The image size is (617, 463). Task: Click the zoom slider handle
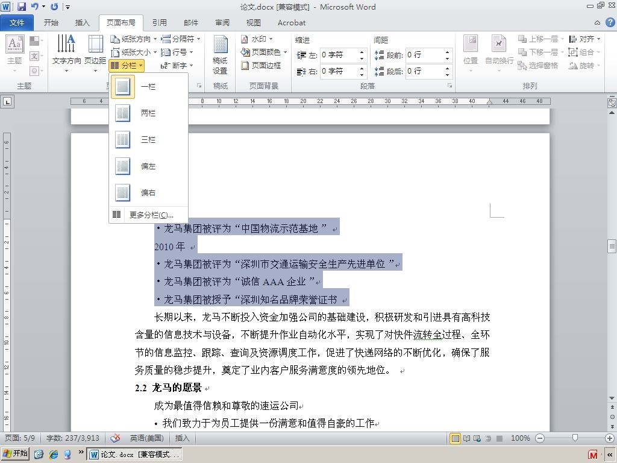[575, 438]
